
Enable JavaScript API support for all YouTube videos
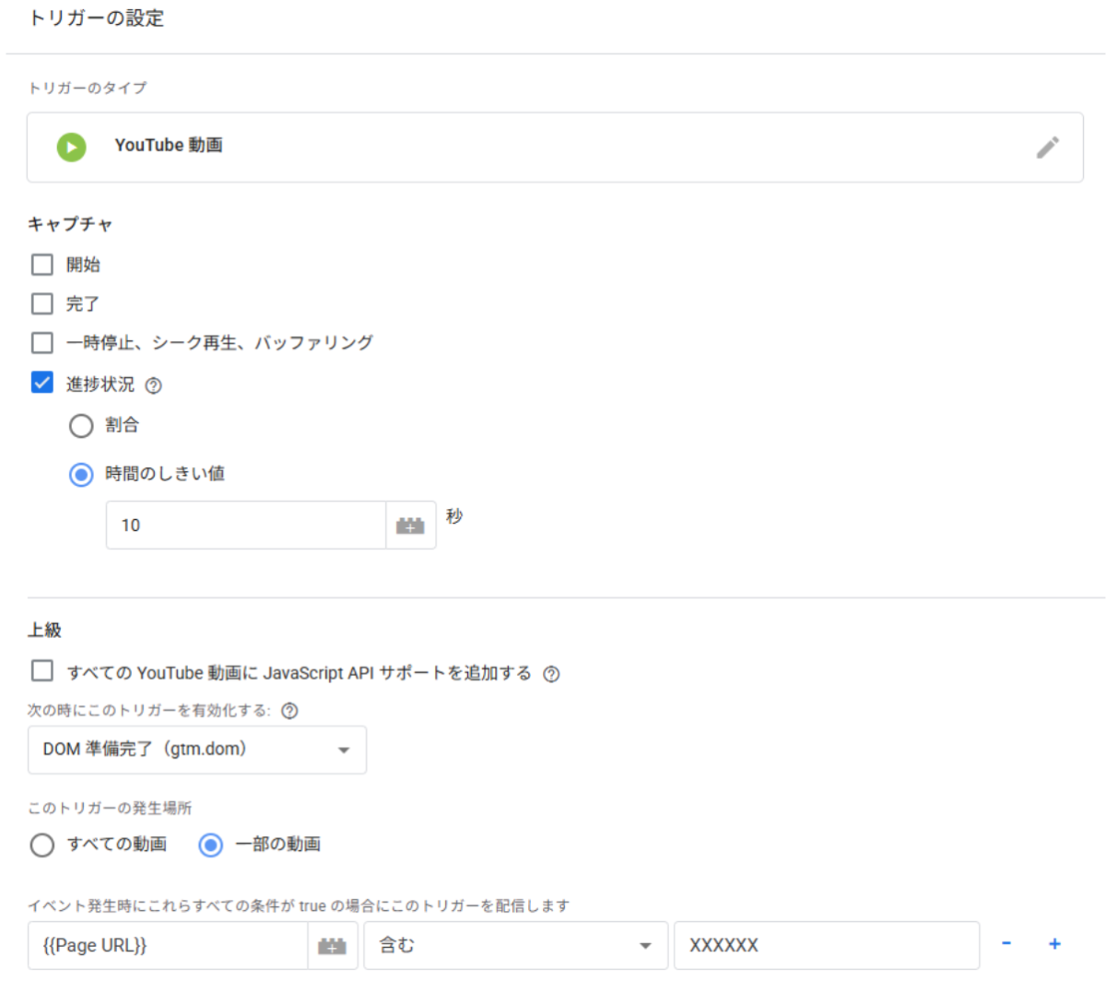[x=42, y=670]
